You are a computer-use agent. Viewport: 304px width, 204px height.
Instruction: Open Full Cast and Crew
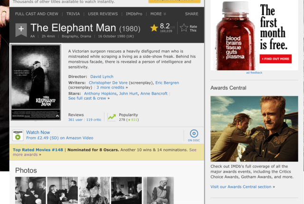37,14
